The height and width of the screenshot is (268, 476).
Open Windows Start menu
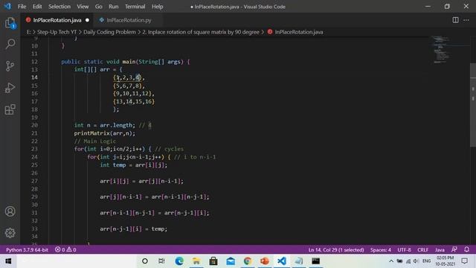(8, 261)
